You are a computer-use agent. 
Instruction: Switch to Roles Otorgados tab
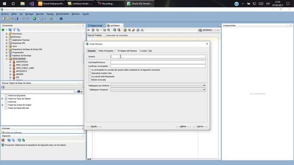tap(106, 51)
